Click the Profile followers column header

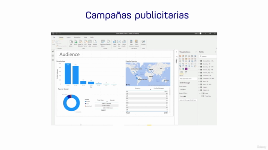pyautogui.click(x=159, y=88)
